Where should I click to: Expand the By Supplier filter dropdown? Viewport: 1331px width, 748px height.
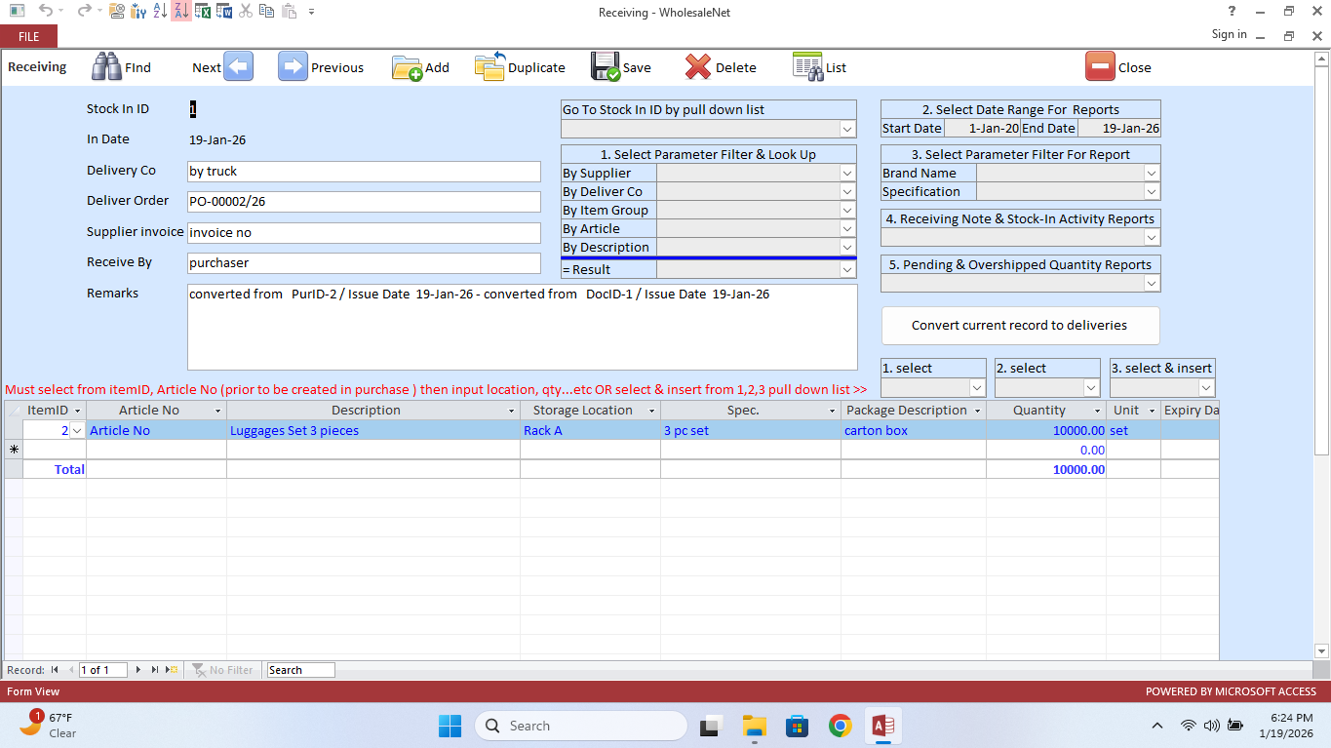tap(848, 173)
